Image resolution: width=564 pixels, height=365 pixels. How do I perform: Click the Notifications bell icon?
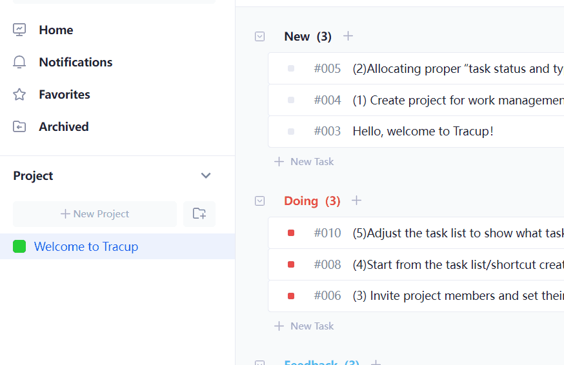pos(19,62)
